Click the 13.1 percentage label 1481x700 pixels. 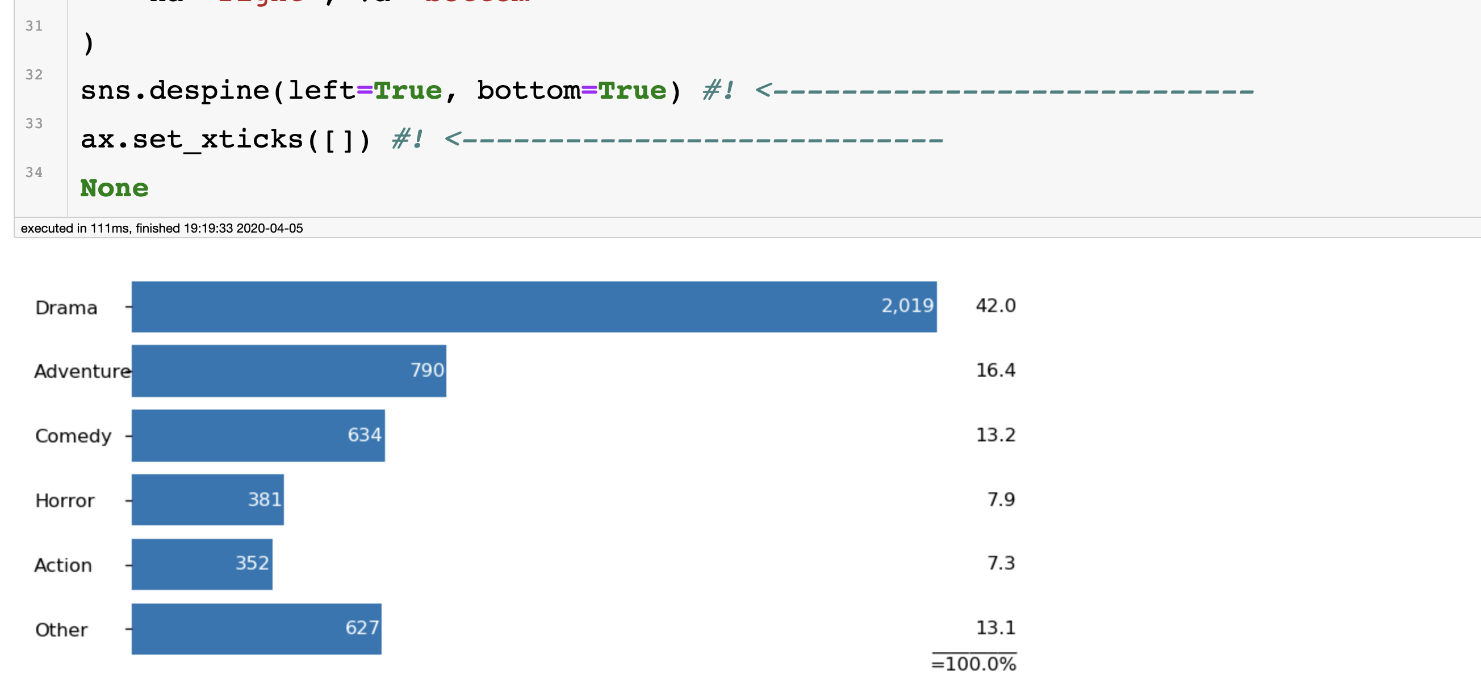996,627
